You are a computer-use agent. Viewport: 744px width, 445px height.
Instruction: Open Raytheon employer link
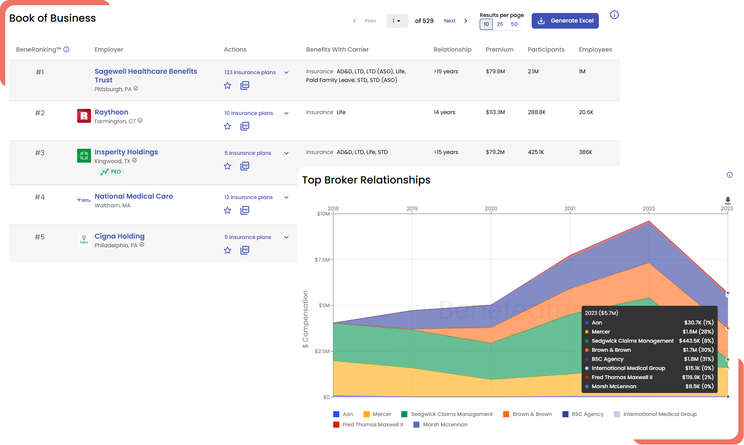click(111, 112)
